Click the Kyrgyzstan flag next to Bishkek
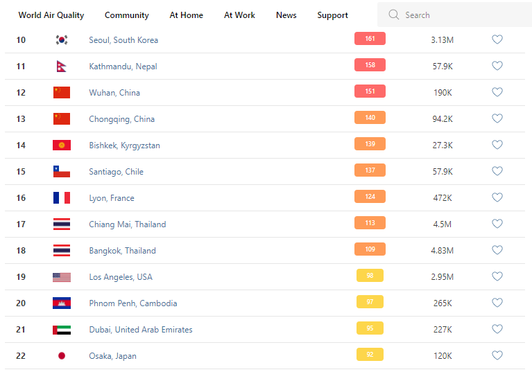This screenshot has width=532, height=372. pos(62,145)
